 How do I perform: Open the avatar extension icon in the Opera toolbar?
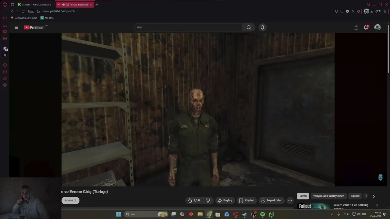[366, 11]
